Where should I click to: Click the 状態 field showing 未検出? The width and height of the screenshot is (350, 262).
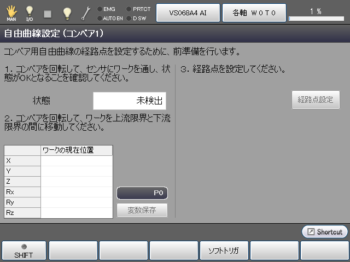point(129,101)
